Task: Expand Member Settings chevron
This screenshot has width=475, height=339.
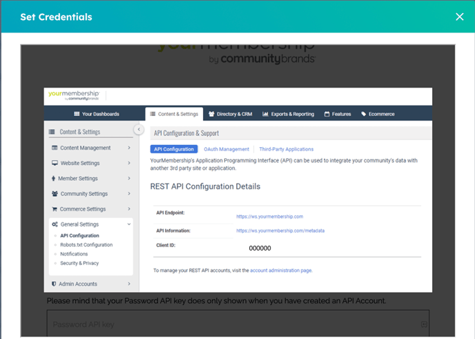Action: coord(129,178)
